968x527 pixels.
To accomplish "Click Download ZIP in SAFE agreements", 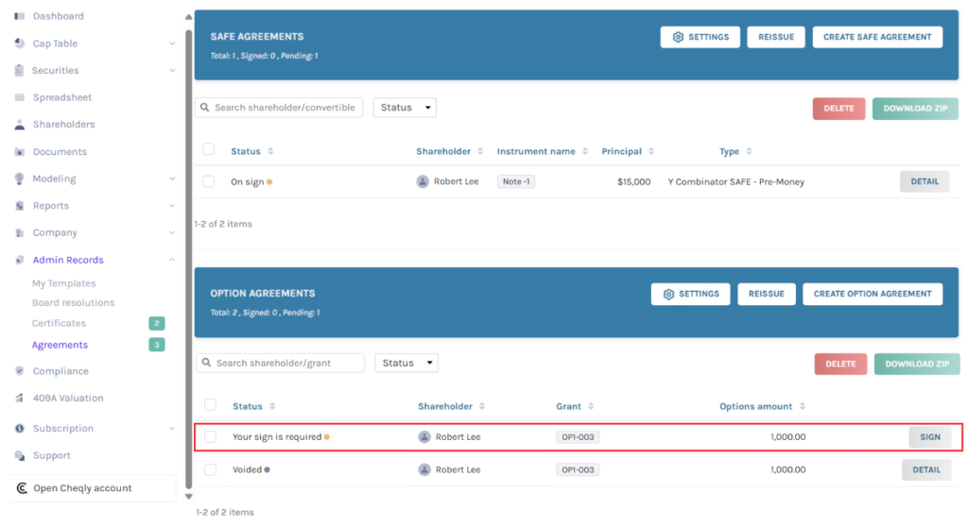I will (x=915, y=109).
